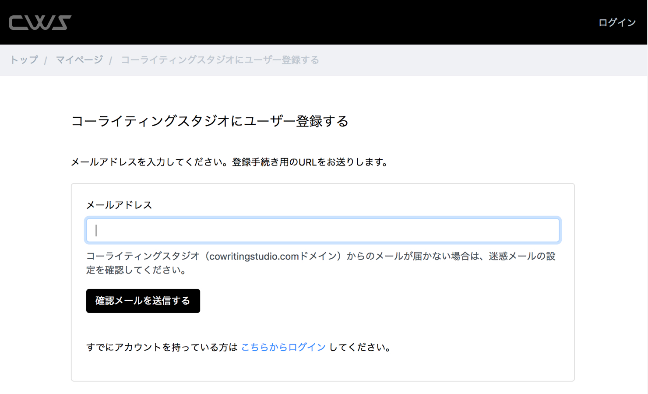
Task: Click the メールアドレス field label
Action: pyautogui.click(x=119, y=205)
